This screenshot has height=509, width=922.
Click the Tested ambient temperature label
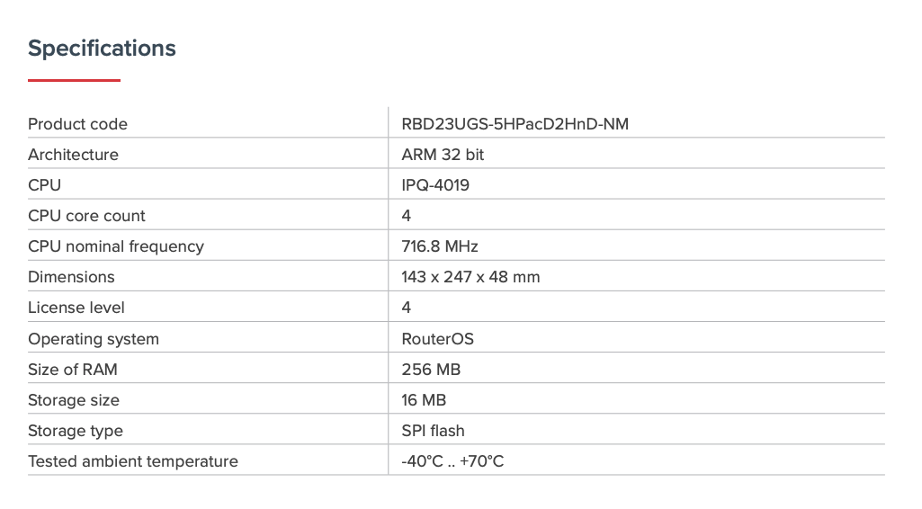pyautogui.click(x=133, y=461)
